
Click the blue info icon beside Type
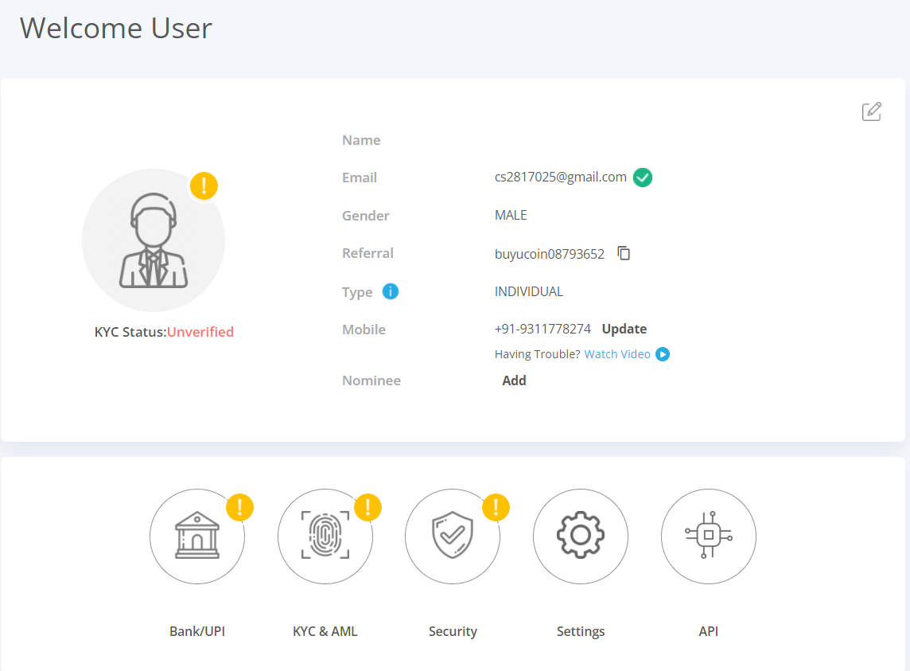391,291
